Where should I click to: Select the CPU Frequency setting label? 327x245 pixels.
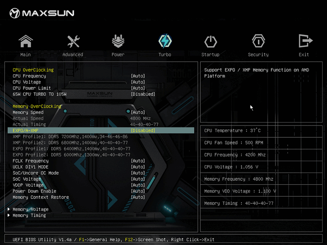[x=29, y=76]
